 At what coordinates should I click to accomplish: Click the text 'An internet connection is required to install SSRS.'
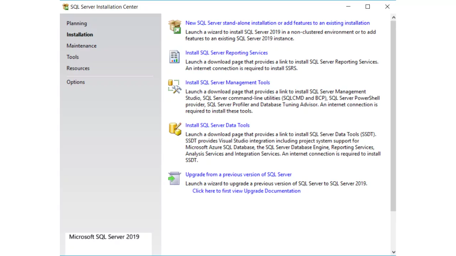(x=241, y=68)
